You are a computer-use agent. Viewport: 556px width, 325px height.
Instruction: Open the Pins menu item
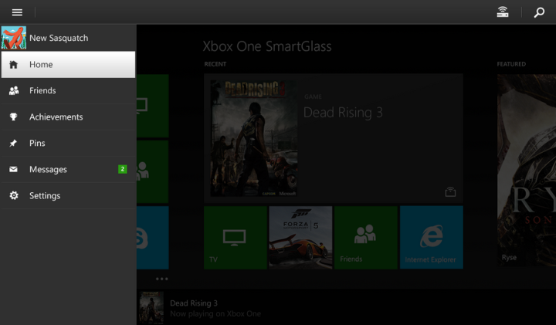(x=68, y=143)
